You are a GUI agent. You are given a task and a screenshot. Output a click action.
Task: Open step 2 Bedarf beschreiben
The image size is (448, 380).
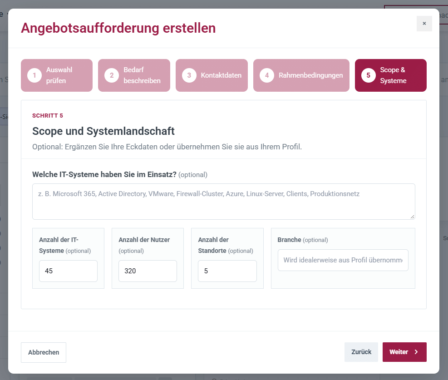pos(134,75)
